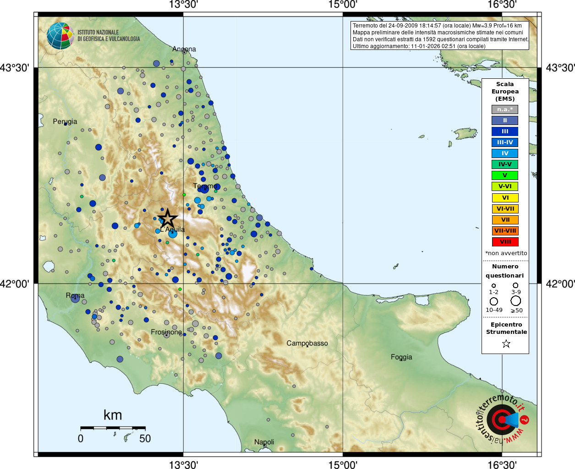The image size is (575, 469).
Task: Select the yellow intensity VI swatch
Action: (505, 198)
